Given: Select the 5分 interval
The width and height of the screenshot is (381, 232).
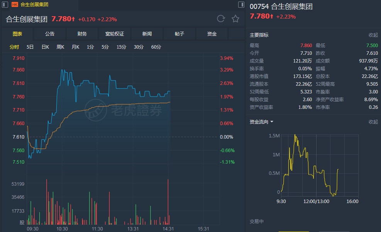Looking at the screenshot, I should (x=105, y=47).
